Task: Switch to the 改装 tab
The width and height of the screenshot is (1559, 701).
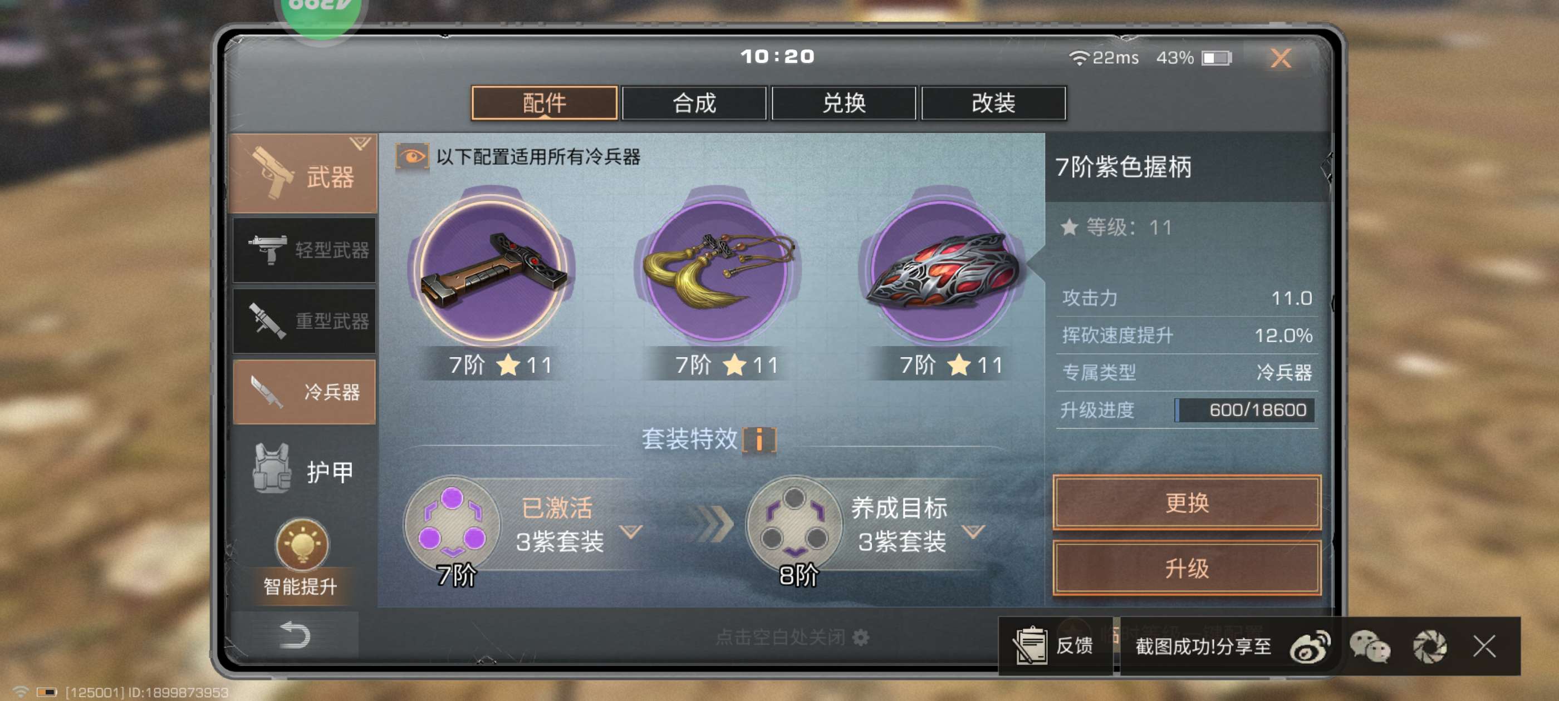Action: pyautogui.click(x=993, y=103)
